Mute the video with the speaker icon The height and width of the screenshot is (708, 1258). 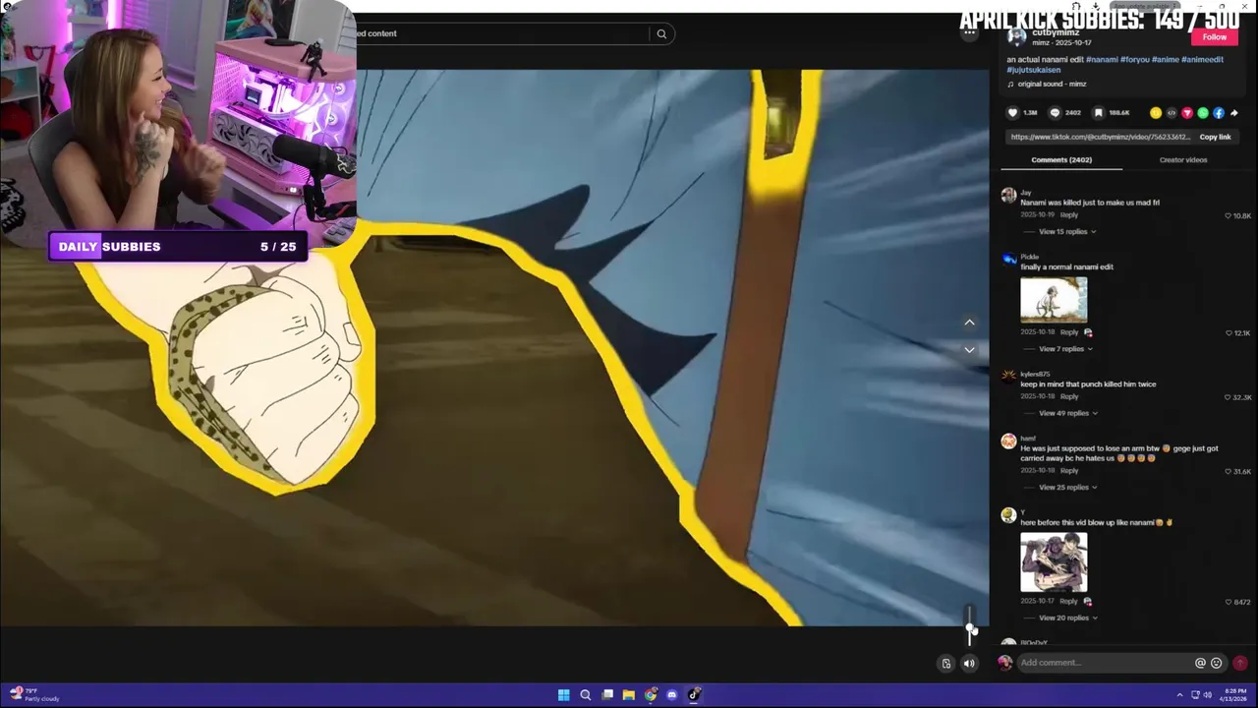(969, 664)
